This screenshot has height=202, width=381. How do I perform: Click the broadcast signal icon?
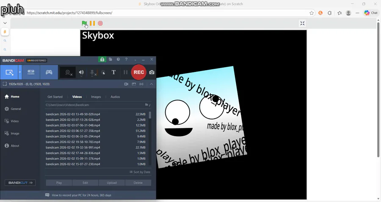point(141,84)
